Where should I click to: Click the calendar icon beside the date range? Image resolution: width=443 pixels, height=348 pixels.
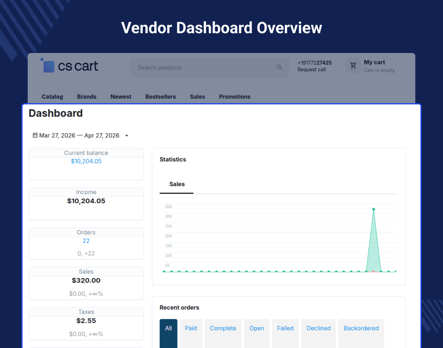tap(35, 135)
